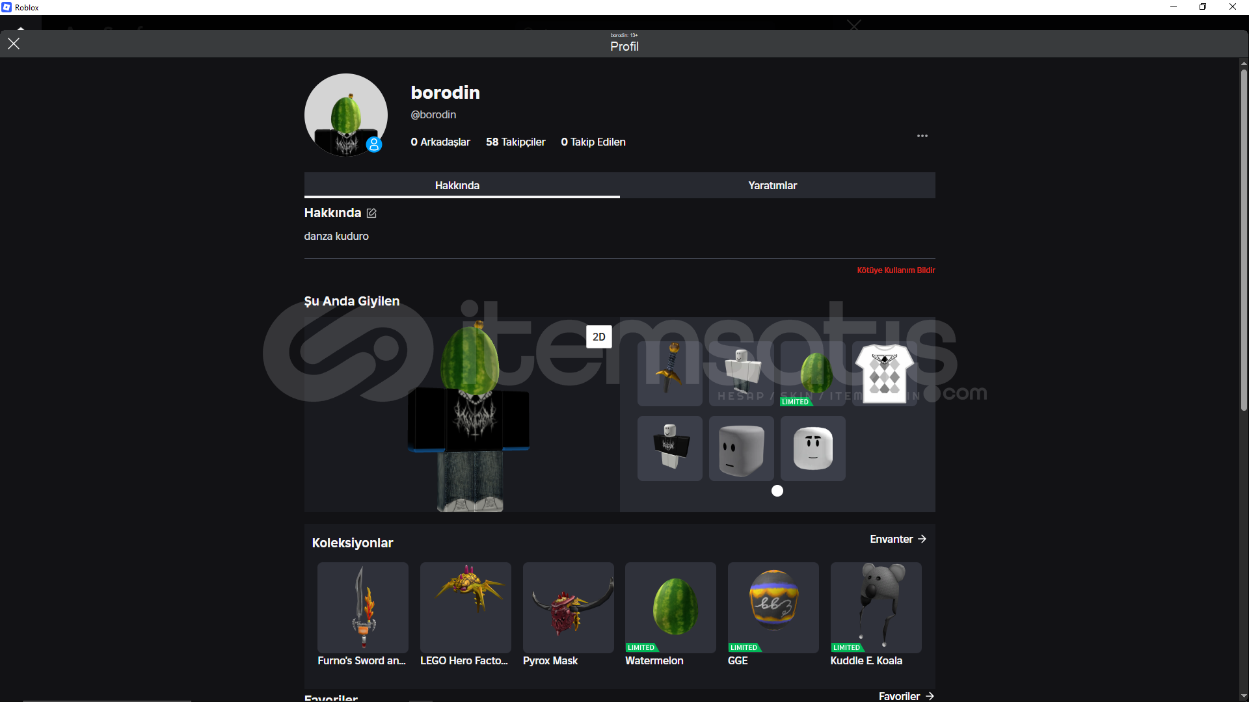Image resolution: width=1249 pixels, height=702 pixels.
Task: Click the Kötüye Kullanım Bildir report link
Action: 896,270
